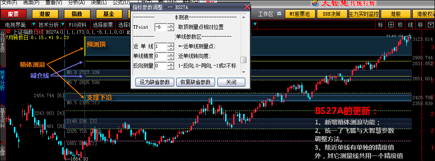Expand the 技术分析 dropdown arrow
The image size is (435, 161).
click(x=63, y=25)
